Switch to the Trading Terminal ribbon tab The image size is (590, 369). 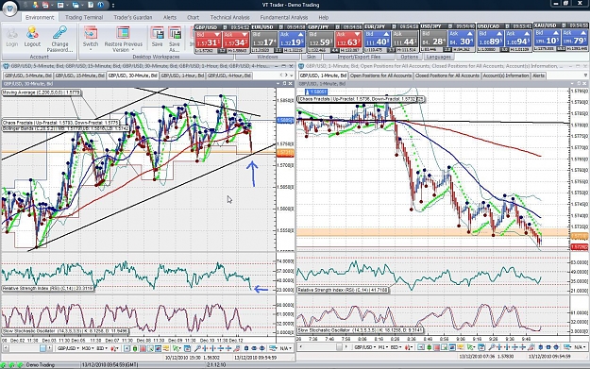pos(84,17)
